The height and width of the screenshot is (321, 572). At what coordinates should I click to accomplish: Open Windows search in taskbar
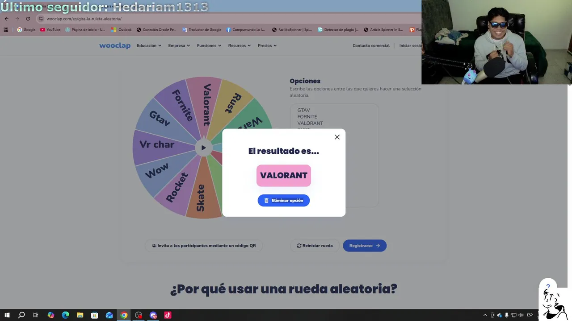point(21,315)
